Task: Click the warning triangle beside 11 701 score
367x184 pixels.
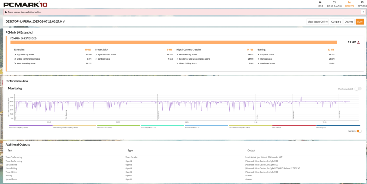Action: pyautogui.click(x=358, y=43)
